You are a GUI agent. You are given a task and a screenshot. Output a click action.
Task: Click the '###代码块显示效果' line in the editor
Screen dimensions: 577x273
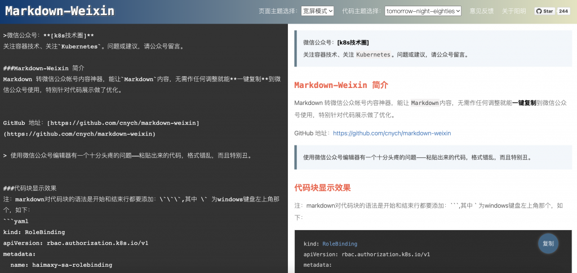coord(30,188)
